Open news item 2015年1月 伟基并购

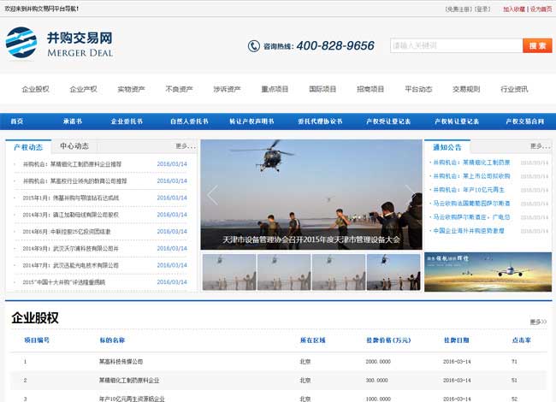pos(71,198)
